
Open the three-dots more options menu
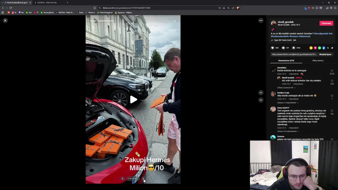tap(261, 20)
